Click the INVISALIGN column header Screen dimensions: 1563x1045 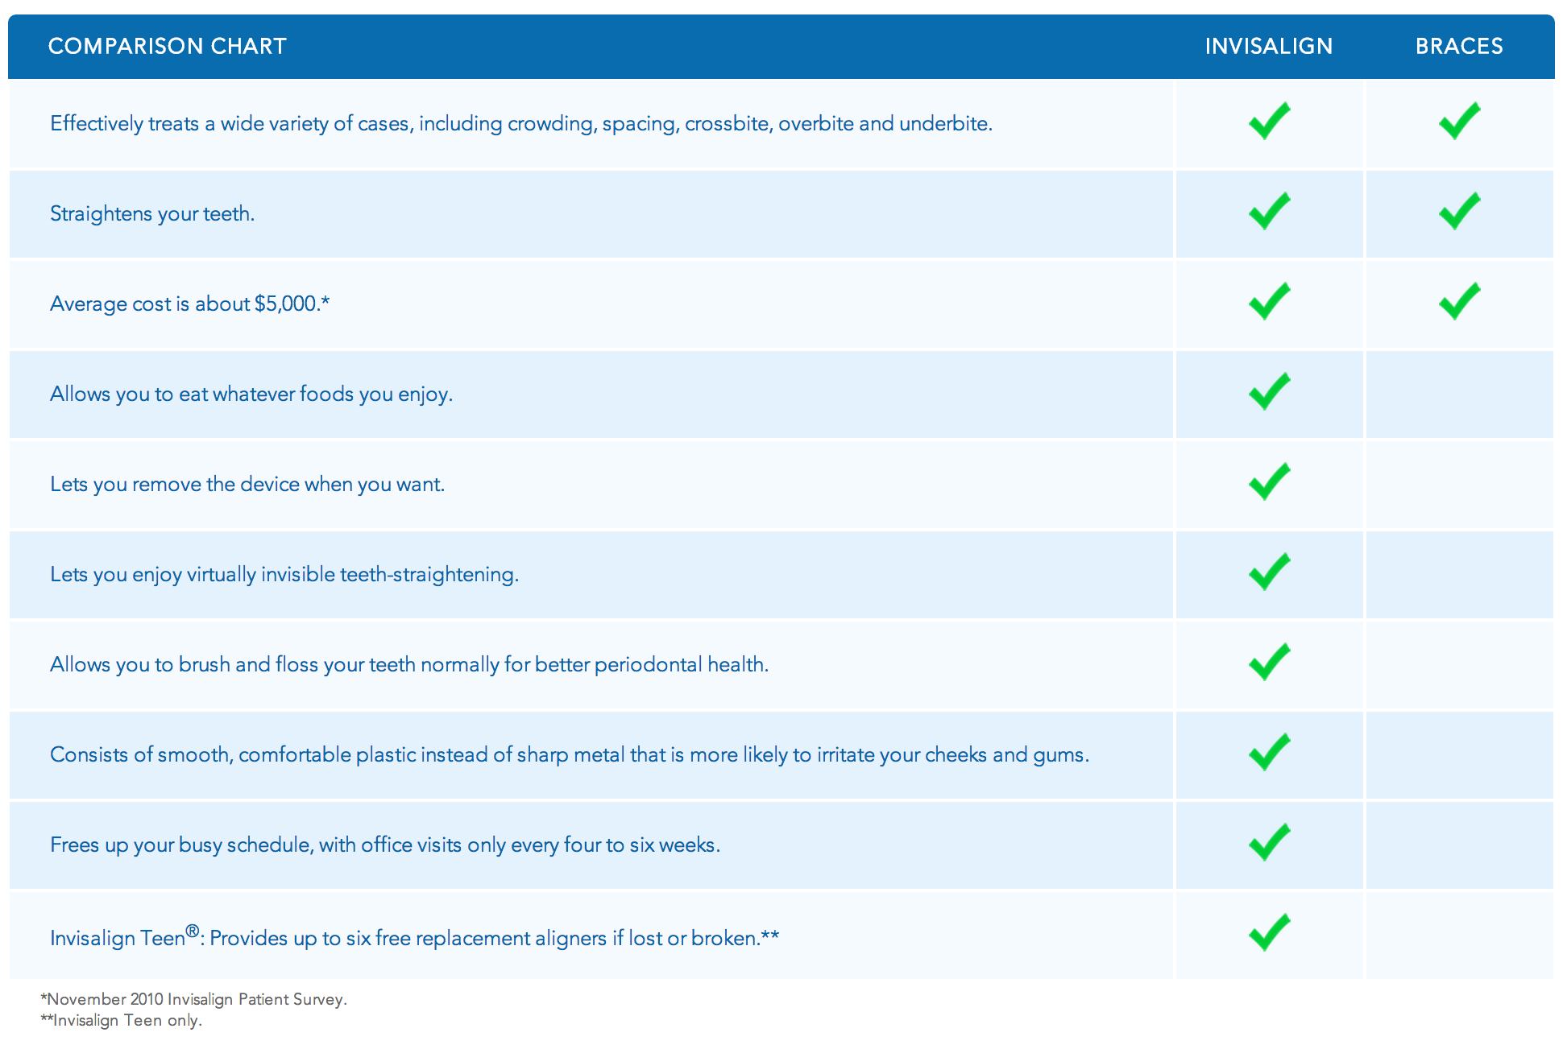click(x=1268, y=47)
